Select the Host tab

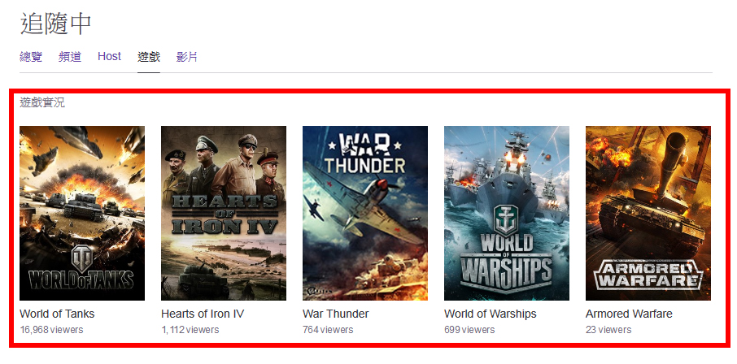point(109,57)
